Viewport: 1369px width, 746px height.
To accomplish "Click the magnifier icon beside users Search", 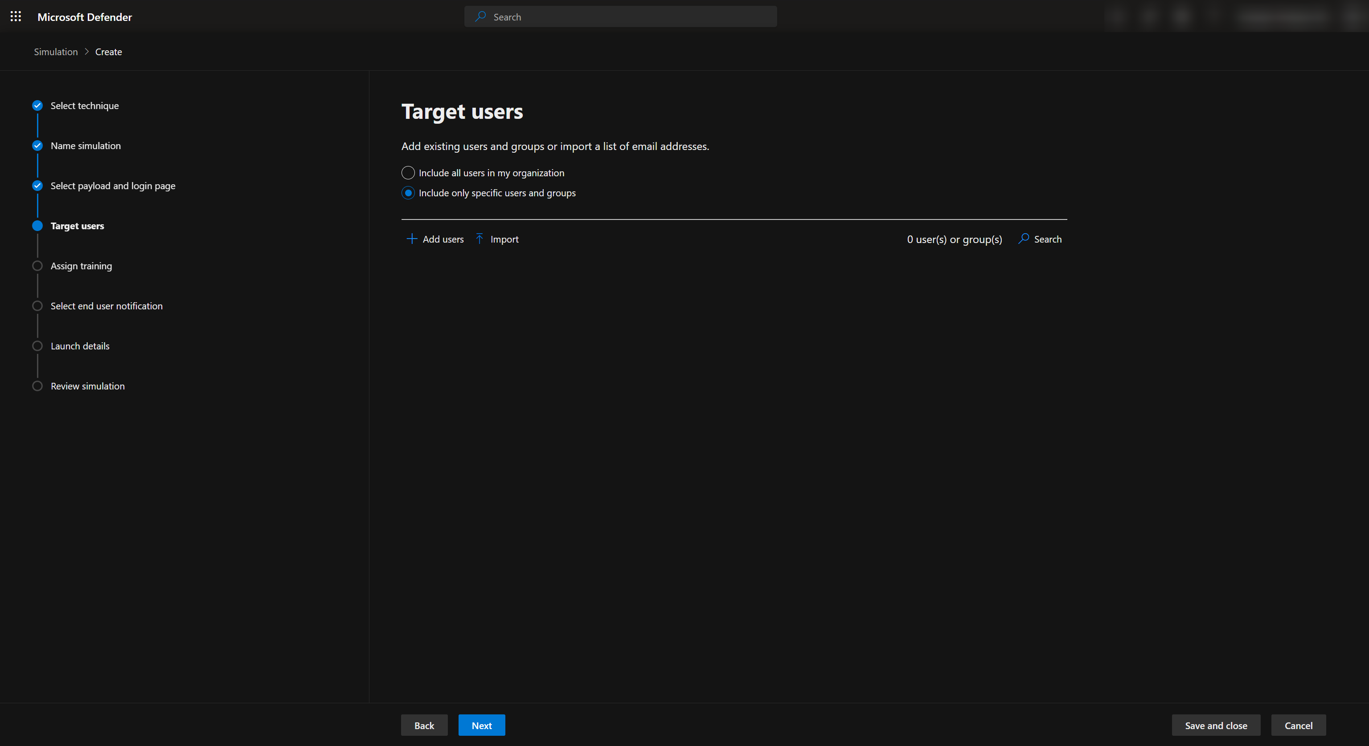I will [1024, 239].
